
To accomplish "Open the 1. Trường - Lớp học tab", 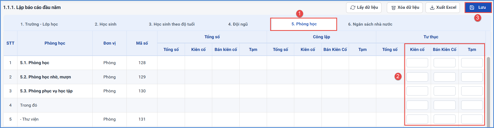I will (x=39, y=24).
